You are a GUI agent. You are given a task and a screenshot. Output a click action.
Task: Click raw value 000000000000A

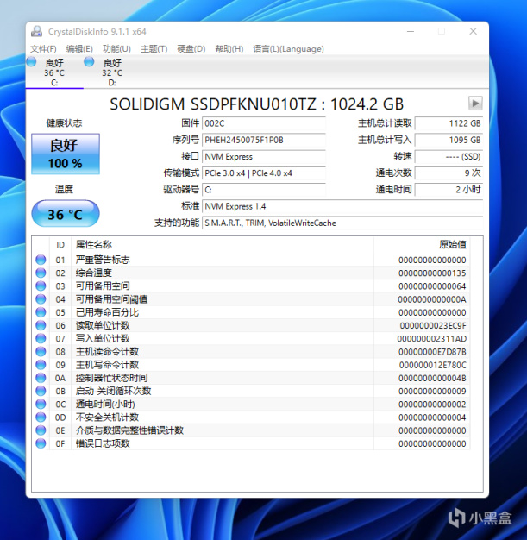click(432, 299)
